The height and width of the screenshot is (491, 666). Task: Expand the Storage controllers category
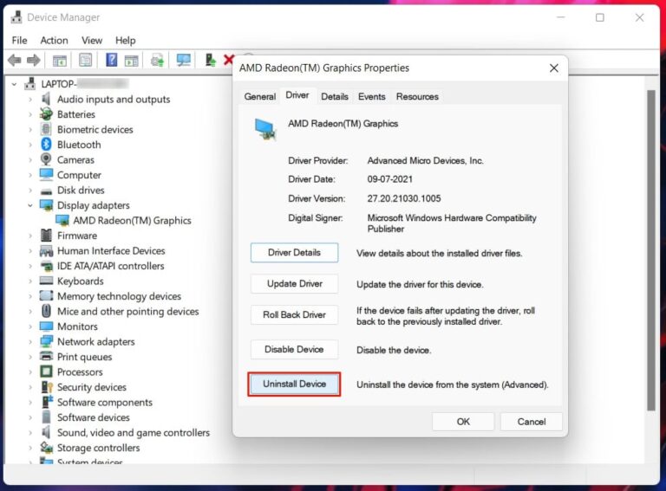coord(30,449)
